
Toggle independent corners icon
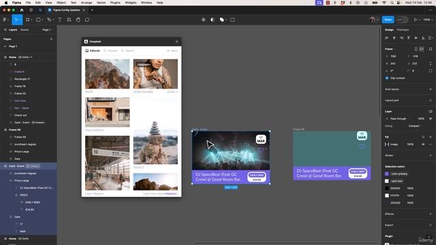pos(431,71)
